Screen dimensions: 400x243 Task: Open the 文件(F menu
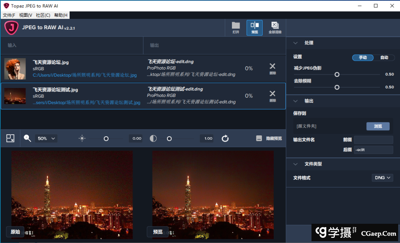click(8, 15)
